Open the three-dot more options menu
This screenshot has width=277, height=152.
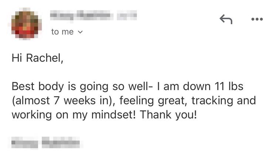click(257, 19)
